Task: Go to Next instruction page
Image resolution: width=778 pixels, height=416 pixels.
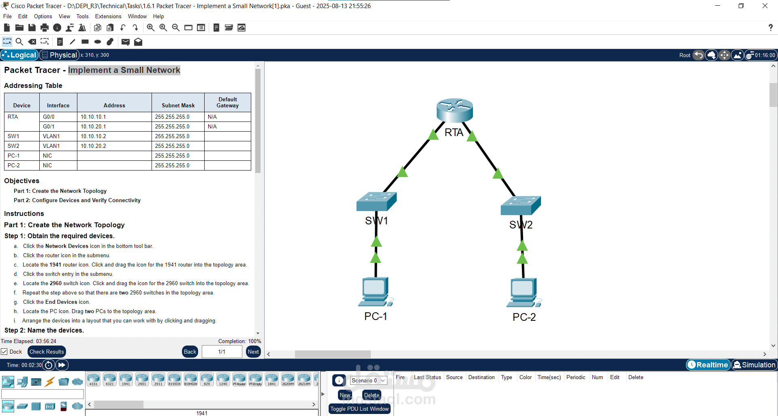Action: 253,352
